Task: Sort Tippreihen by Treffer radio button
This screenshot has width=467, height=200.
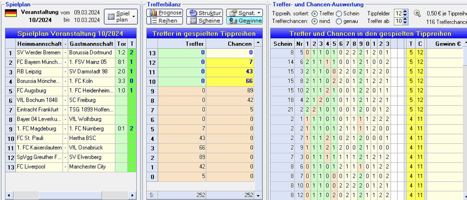Action: [314, 14]
